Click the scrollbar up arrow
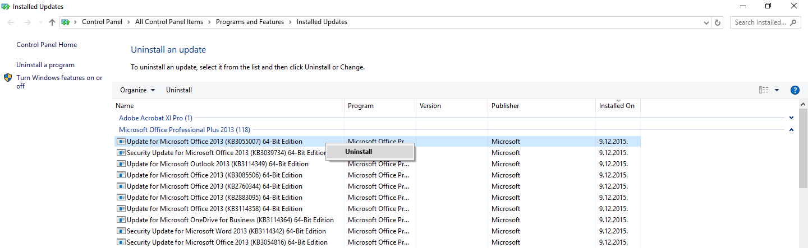The width and height of the screenshot is (808, 248). pos(804,104)
